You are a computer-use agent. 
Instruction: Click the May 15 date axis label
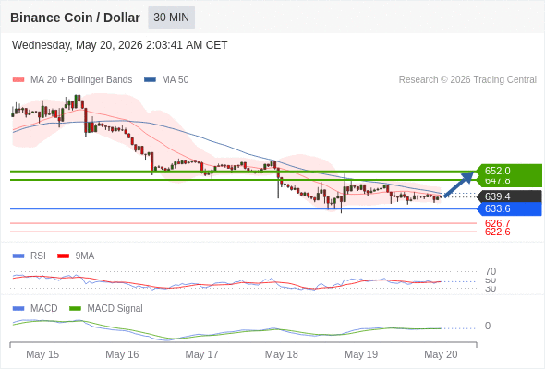click(x=42, y=354)
